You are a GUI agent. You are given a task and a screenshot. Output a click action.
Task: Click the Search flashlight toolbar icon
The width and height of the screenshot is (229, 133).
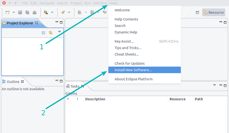click(63, 12)
